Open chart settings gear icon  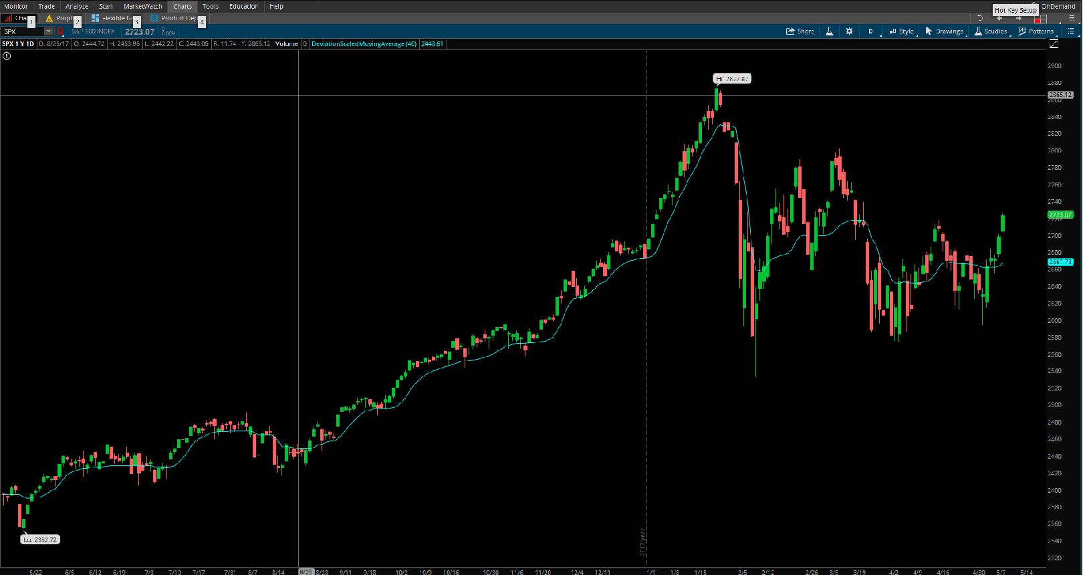(x=849, y=31)
